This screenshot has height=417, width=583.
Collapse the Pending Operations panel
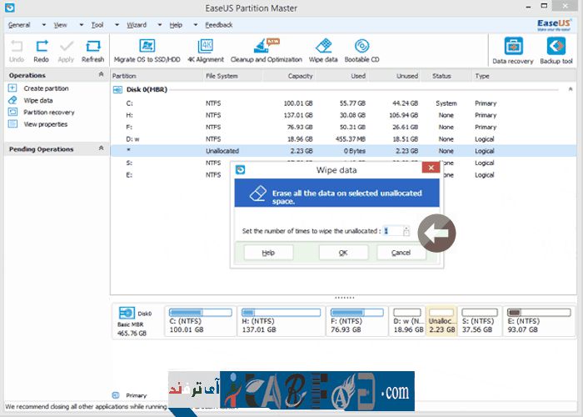[102, 148]
